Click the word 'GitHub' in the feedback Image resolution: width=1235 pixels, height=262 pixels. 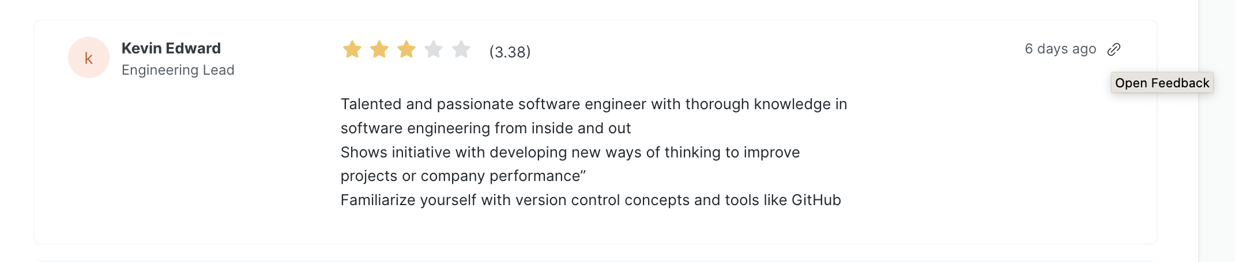(x=816, y=200)
